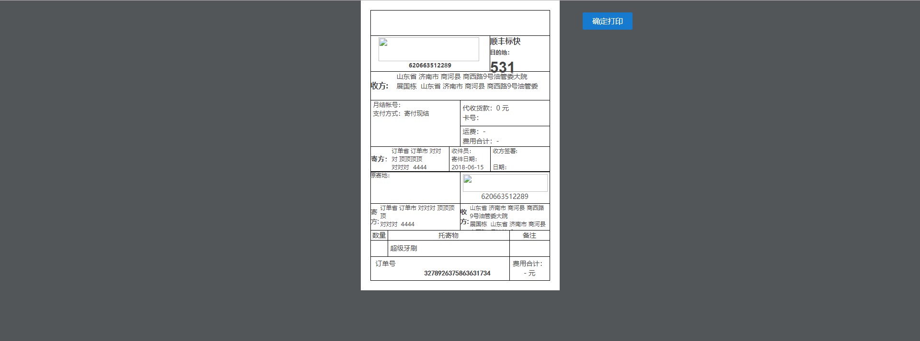This screenshot has height=341, width=920.
Task: Click the 卡号 label
Action: [471, 118]
